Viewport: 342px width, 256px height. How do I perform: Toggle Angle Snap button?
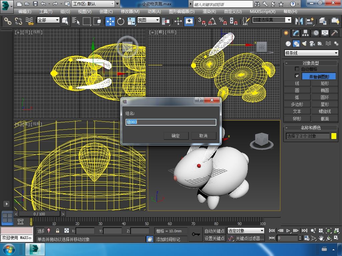coord(212,21)
